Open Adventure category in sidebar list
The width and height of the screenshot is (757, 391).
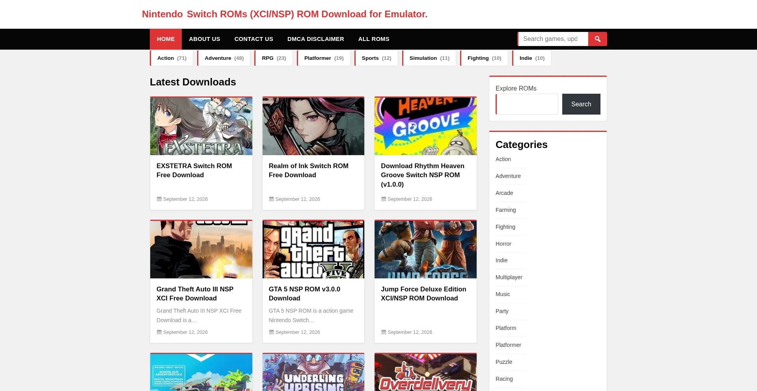tap(508, 176)
